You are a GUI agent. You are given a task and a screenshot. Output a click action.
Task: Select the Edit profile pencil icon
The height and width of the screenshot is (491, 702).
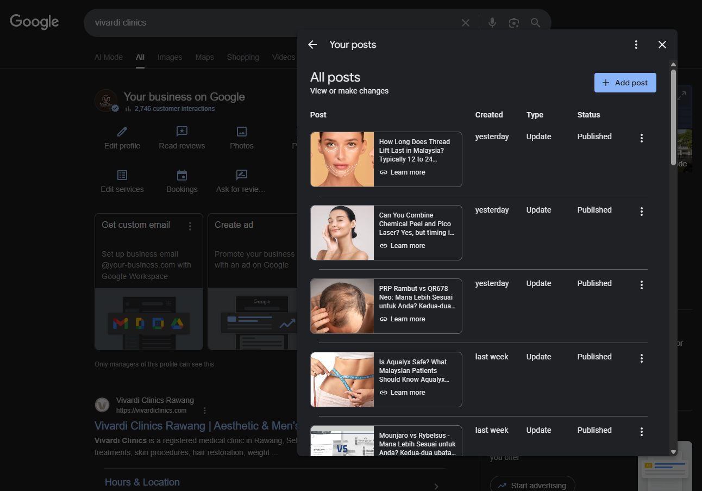pos(122,132)
